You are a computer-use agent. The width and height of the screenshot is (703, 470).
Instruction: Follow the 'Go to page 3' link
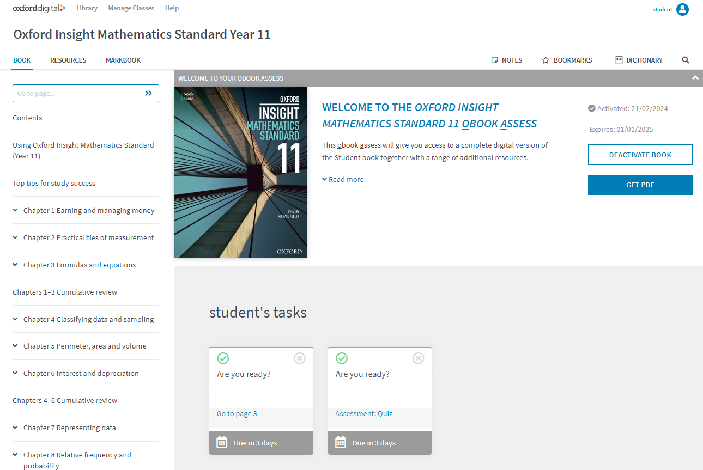[237, 413]
